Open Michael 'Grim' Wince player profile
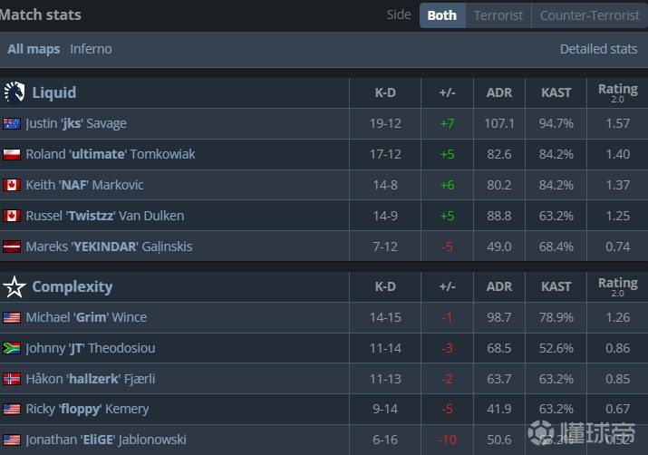 pos(86,318)
